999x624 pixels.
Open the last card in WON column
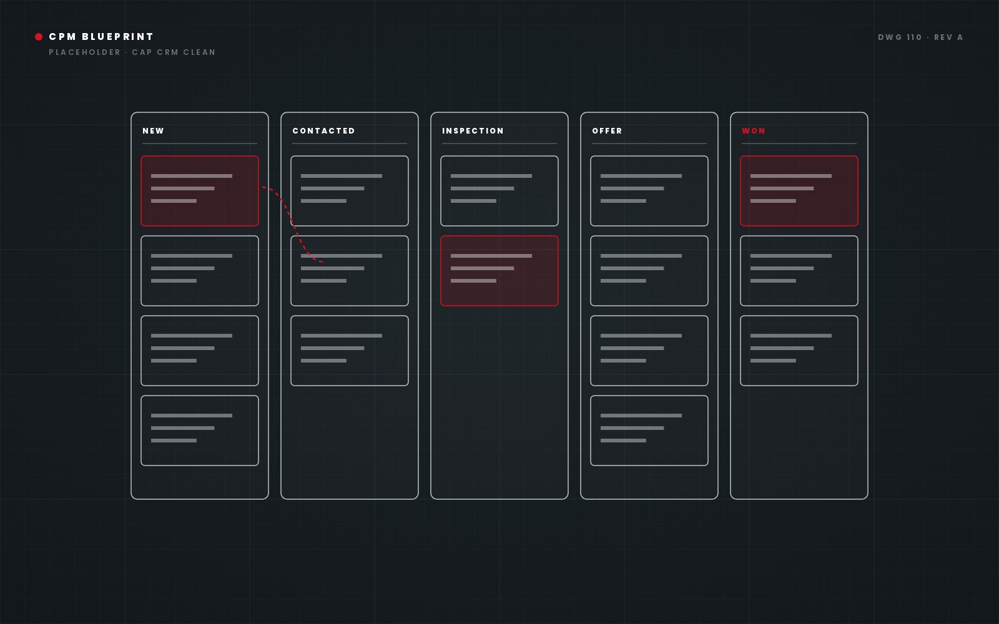click(799, 351)
